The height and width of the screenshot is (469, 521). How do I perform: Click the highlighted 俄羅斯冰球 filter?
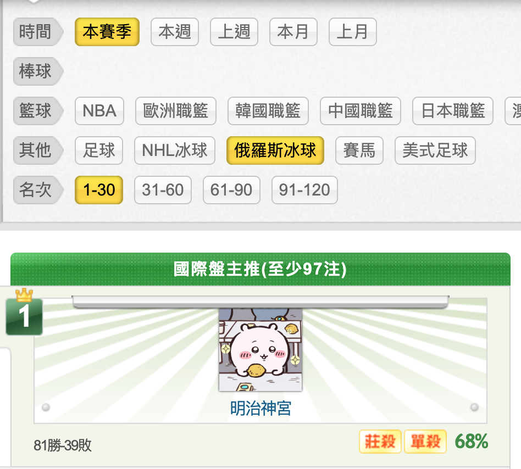[x=275, y=150]
